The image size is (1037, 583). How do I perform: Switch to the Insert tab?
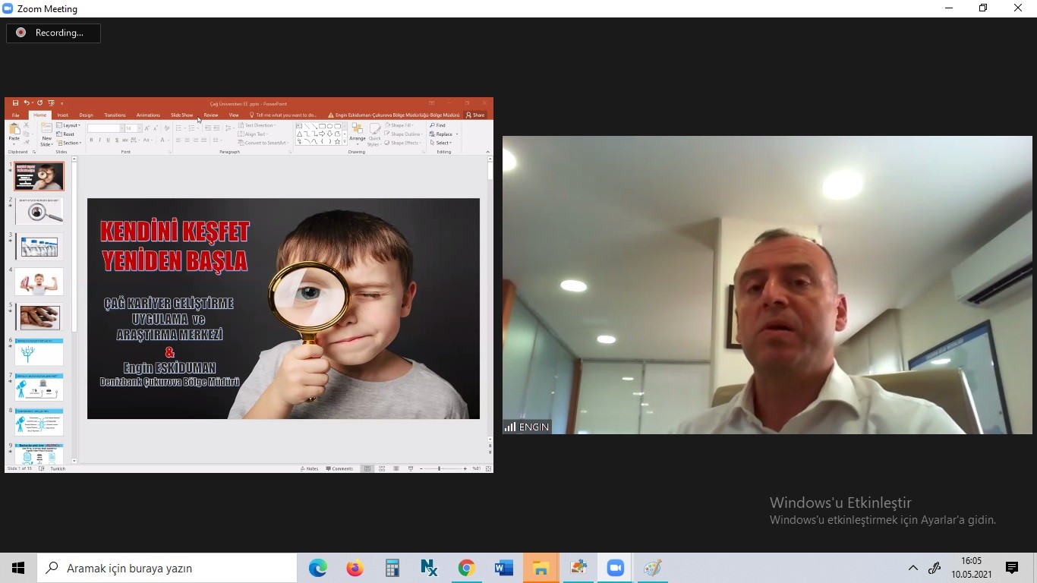click(62, 115)
